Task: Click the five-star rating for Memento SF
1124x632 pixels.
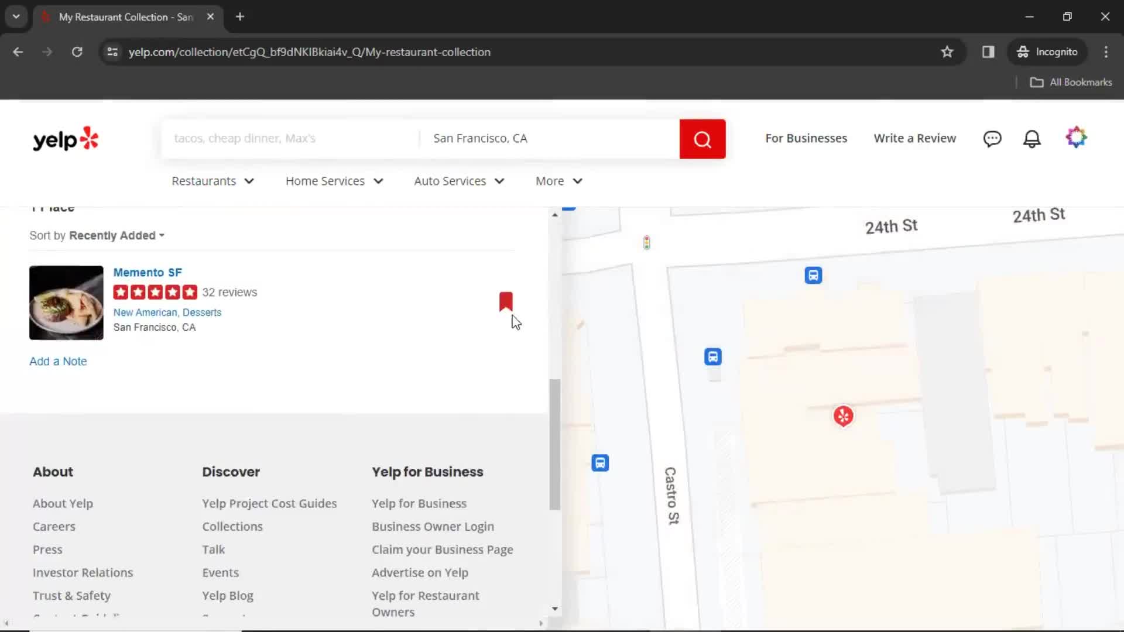Action: (x=155, y=292)
